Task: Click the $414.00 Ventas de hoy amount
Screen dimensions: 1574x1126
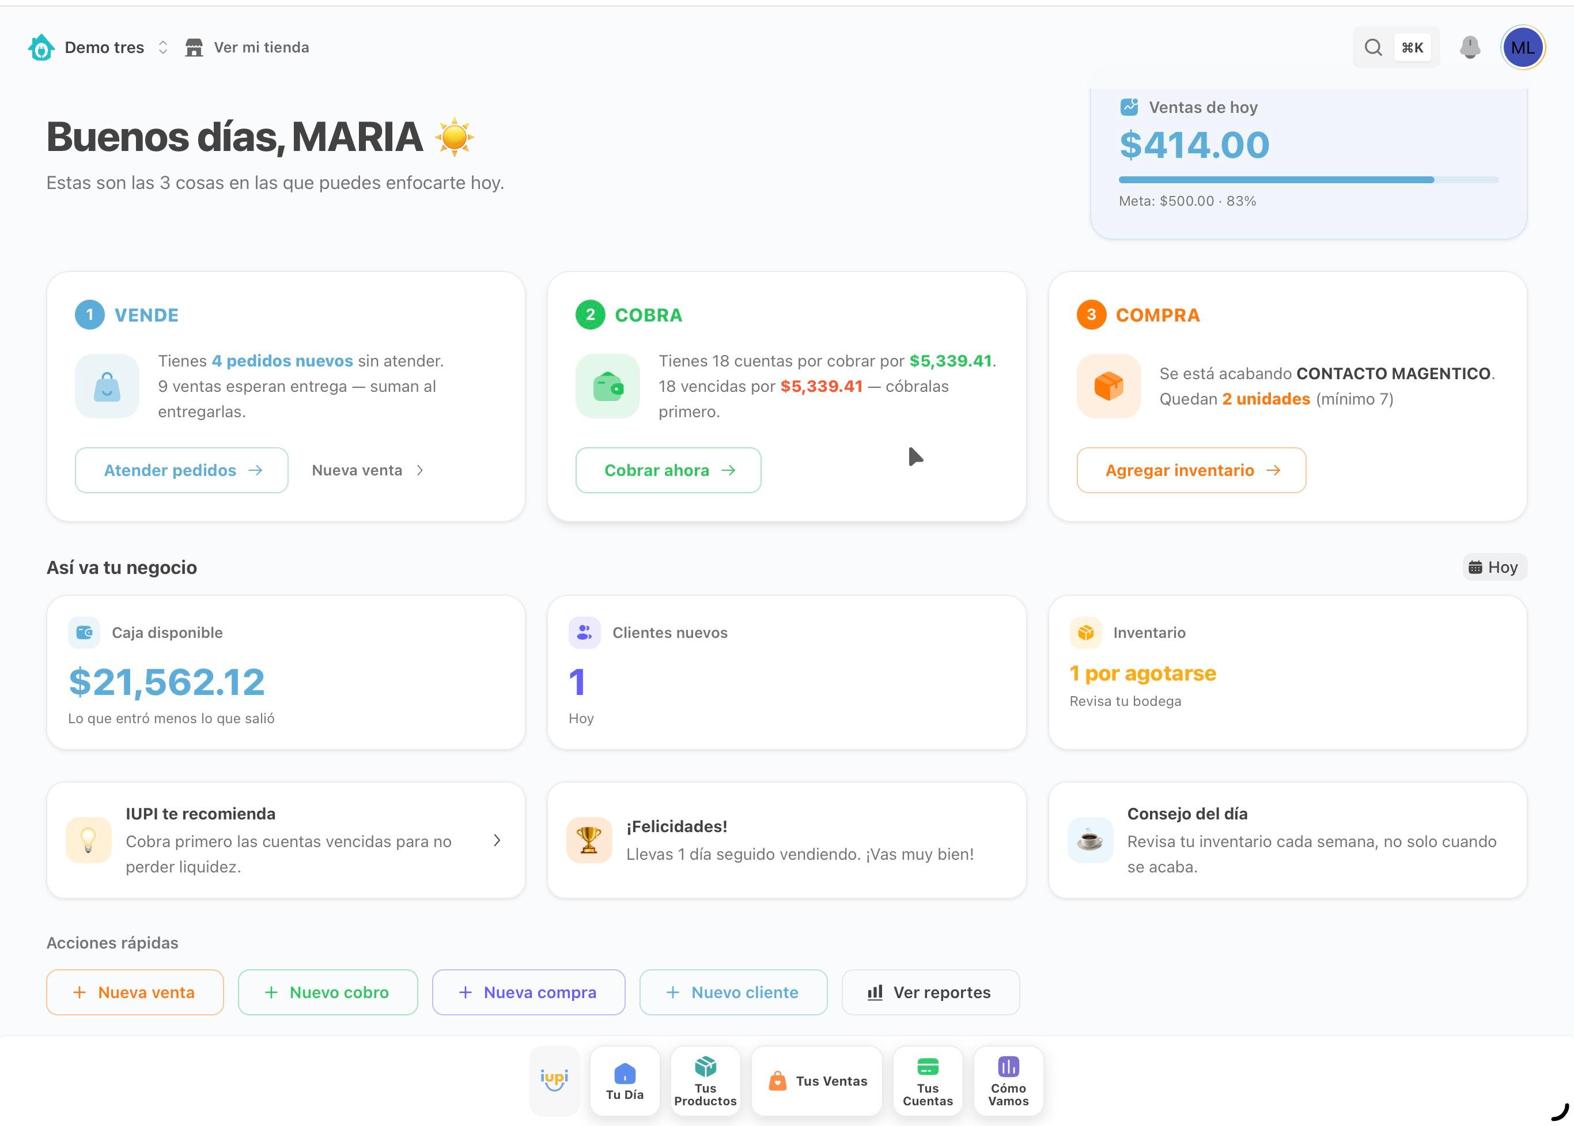Action: 1194,145
